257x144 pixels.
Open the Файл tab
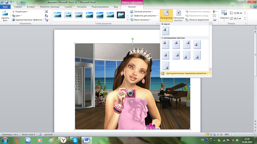tap(5, 7)
